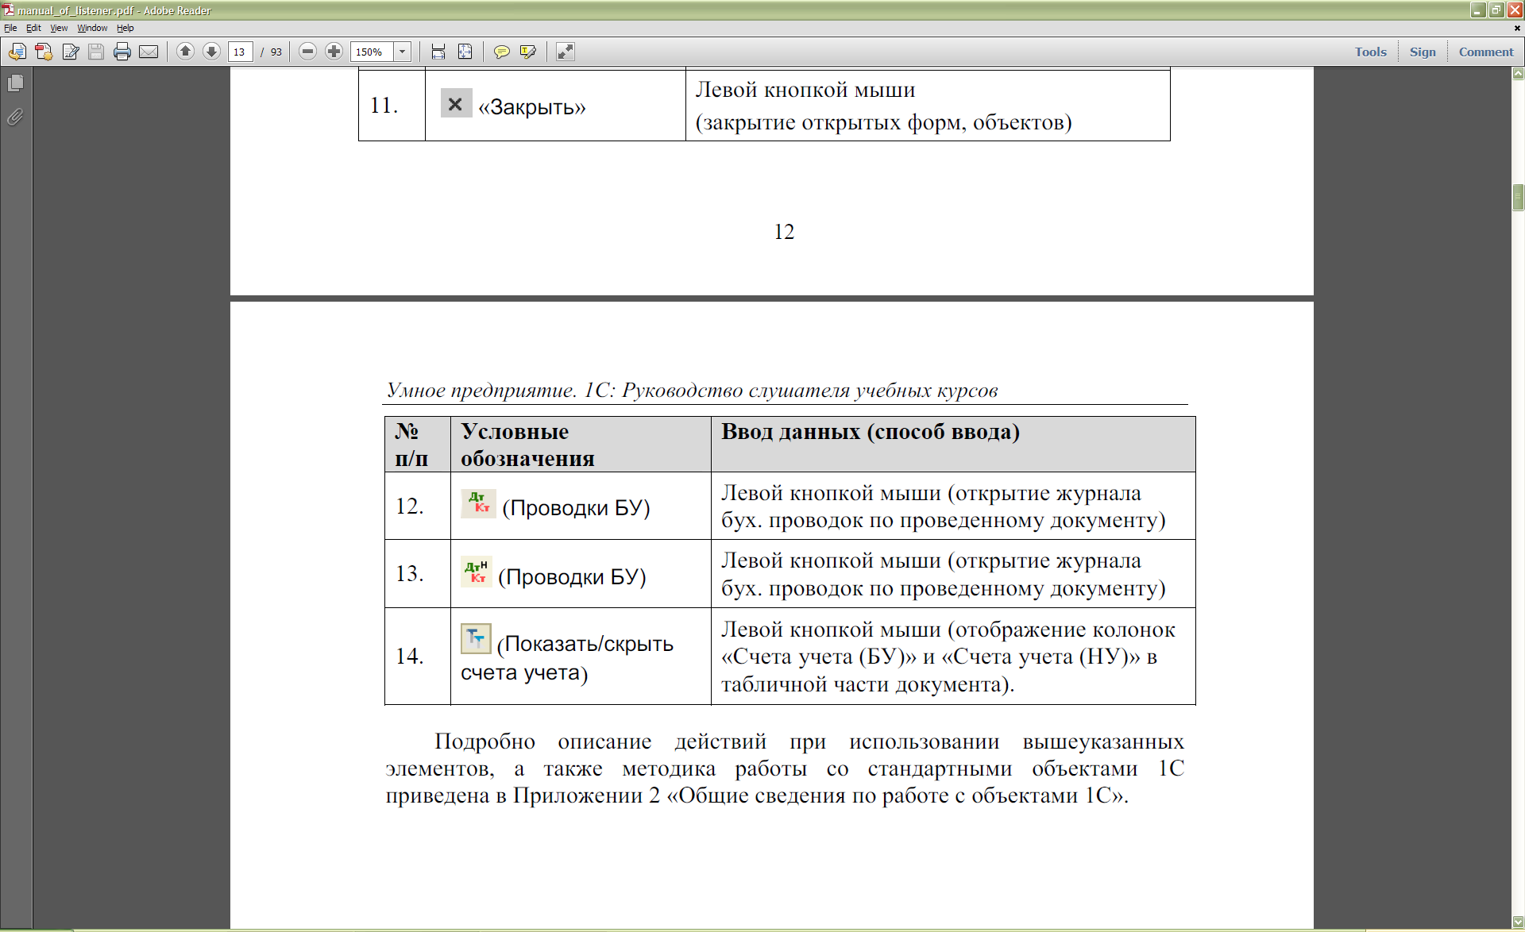Click the text «Закрыть»
Screen dimensions: 1525x932
point(531,106)
